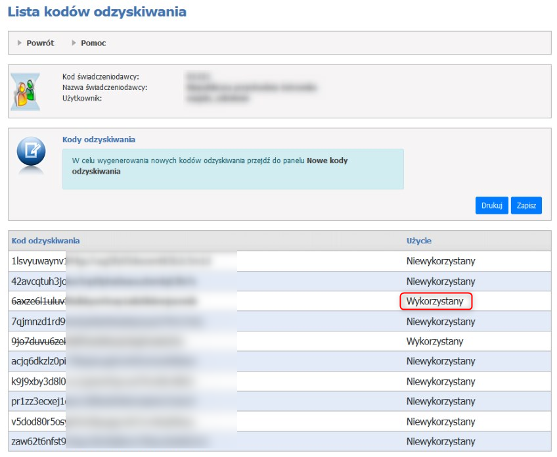Select the recovery code starting with acjq6dkzlz0p

tap(39, 362)
